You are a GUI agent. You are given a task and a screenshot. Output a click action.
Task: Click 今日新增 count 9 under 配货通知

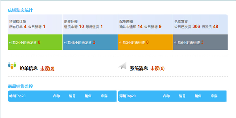pos(160,27)
